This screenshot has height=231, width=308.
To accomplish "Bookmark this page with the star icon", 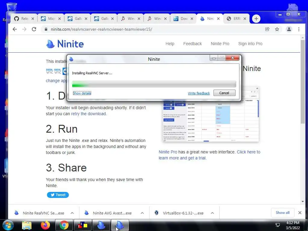I will (277, 29).
